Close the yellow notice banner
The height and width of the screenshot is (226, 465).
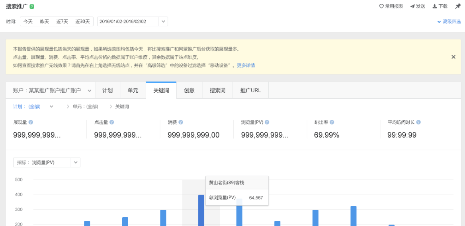click(x=453, y=57)
